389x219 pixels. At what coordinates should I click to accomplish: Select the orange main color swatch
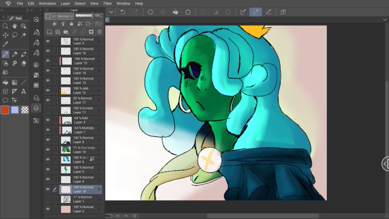pos(5,110)
